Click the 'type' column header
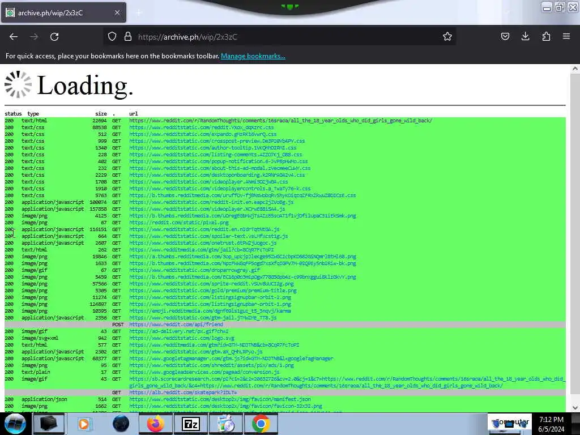 point(33,113)
